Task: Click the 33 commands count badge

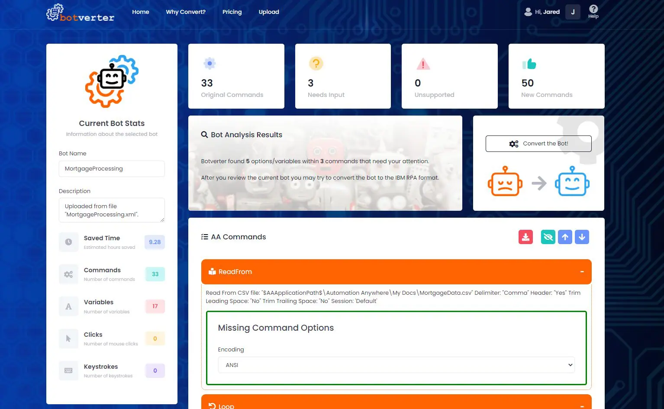Action: click(x=155, y=274)
